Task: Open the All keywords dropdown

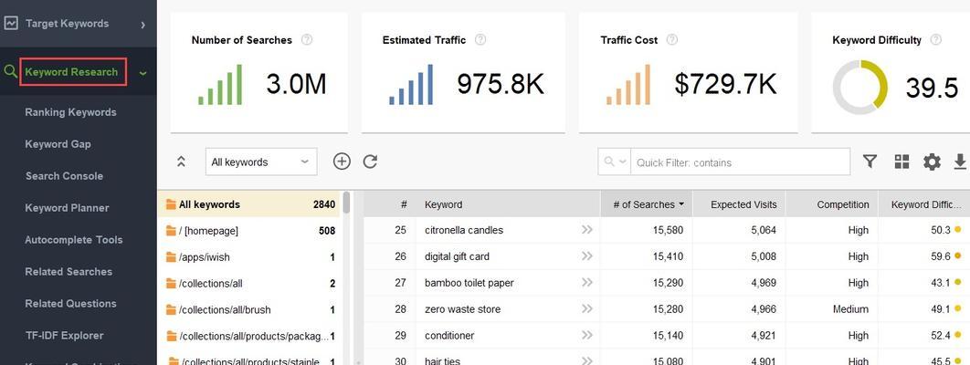Action: (x=261, y=162)
